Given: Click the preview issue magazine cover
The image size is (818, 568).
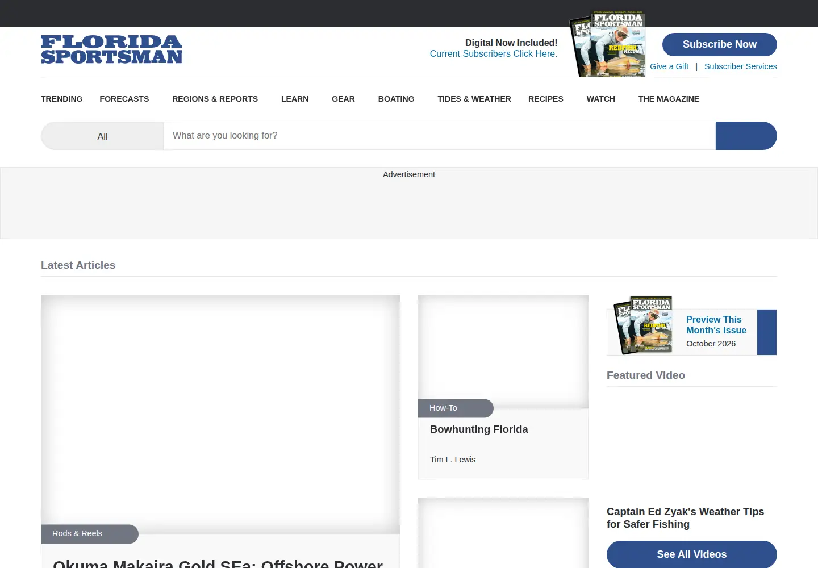Looking at the screenshot, I should tap(644, 325).
